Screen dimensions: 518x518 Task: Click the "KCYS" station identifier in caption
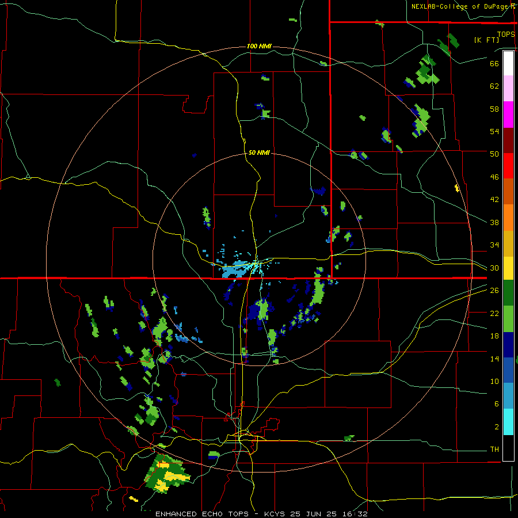274,514
